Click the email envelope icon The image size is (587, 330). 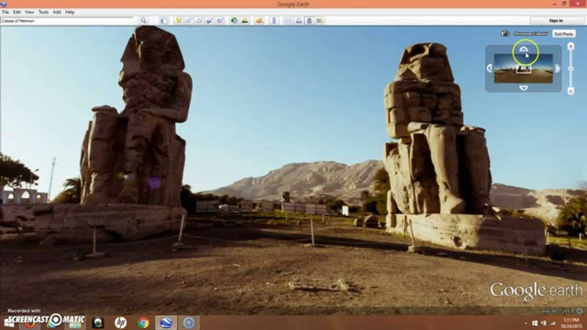(x=288, y=21)
